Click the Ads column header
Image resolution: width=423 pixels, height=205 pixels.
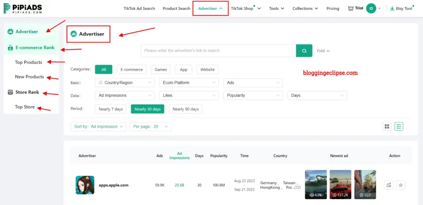click(160, 156)
